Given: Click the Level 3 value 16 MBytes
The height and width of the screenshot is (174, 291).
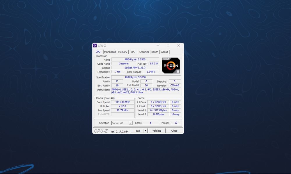Looking at the screenshot, I should click(158, 114).
